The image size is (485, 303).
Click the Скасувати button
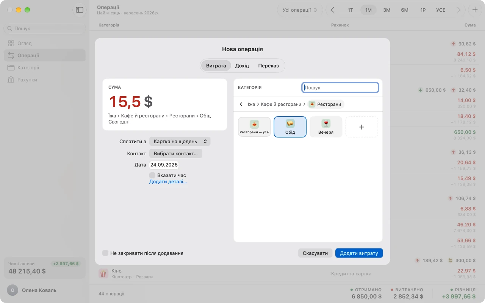[x=315, y=253]
